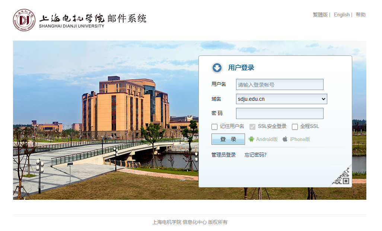Click the 域名 field label
The height and width of the screenshot is (231, 382).
tap(216, 99)
